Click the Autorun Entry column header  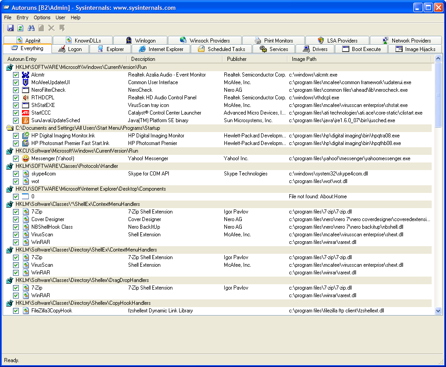pos(65,59)
